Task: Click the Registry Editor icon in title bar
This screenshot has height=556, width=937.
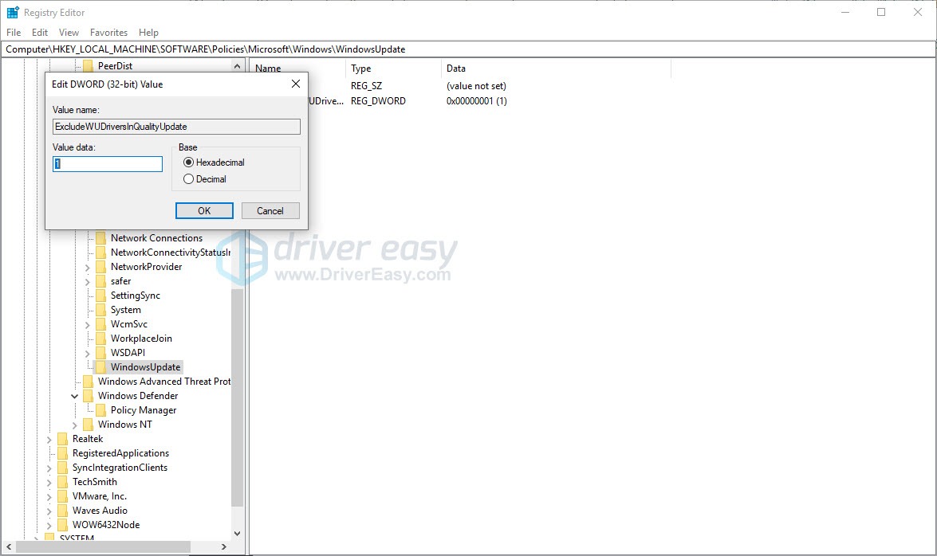Action: pyautogui.click(x=11, y=12)
